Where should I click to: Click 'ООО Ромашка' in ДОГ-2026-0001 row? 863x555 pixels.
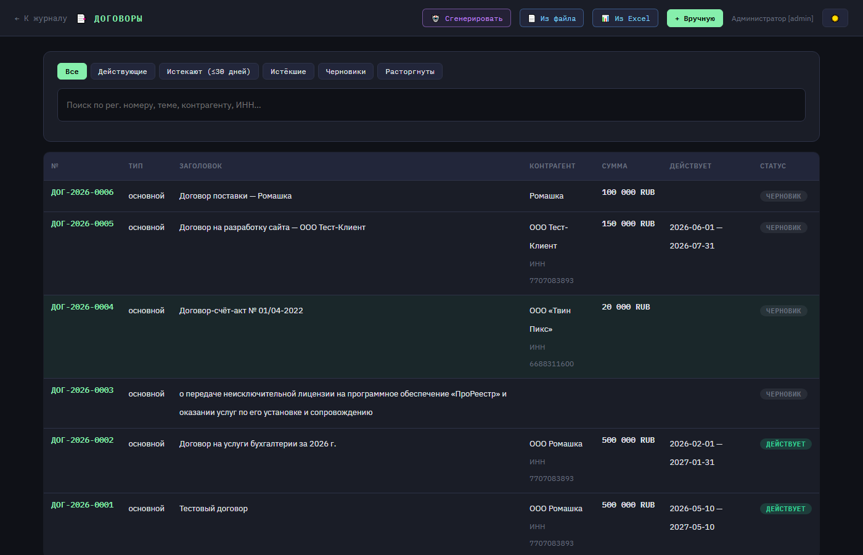click(556, 509)
